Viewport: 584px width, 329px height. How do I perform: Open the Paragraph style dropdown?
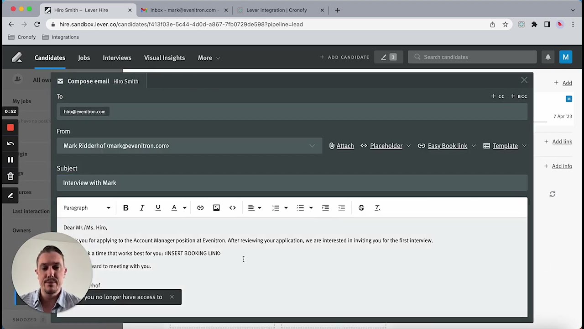click(87, 208)
